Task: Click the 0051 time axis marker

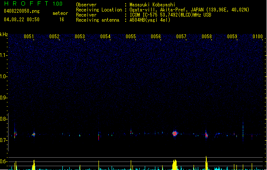Action: tap(29, 37)
